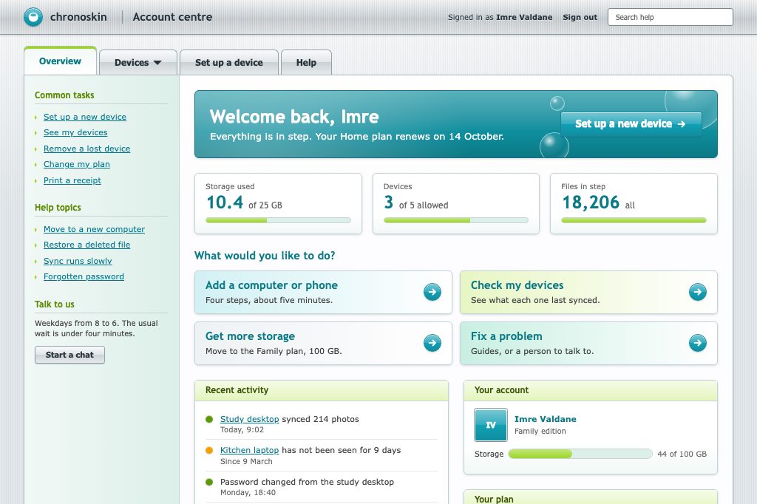Image resolution: width=757 pixels, height=504 pixels.
Task: Open Move to a new computer help topic
Action: click(94, 229)
